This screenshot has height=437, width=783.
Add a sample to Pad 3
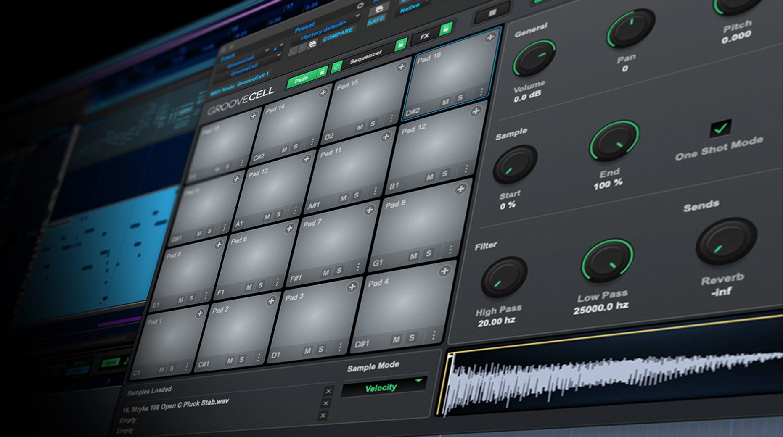[352, 287]
